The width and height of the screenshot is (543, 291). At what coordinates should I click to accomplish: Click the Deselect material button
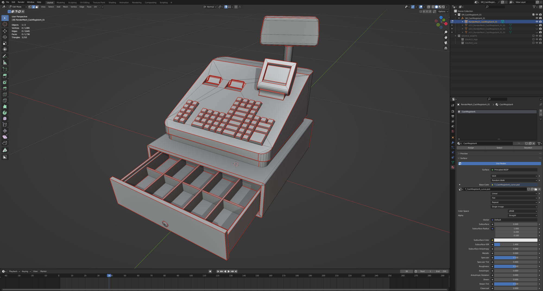tap(528, 148)
